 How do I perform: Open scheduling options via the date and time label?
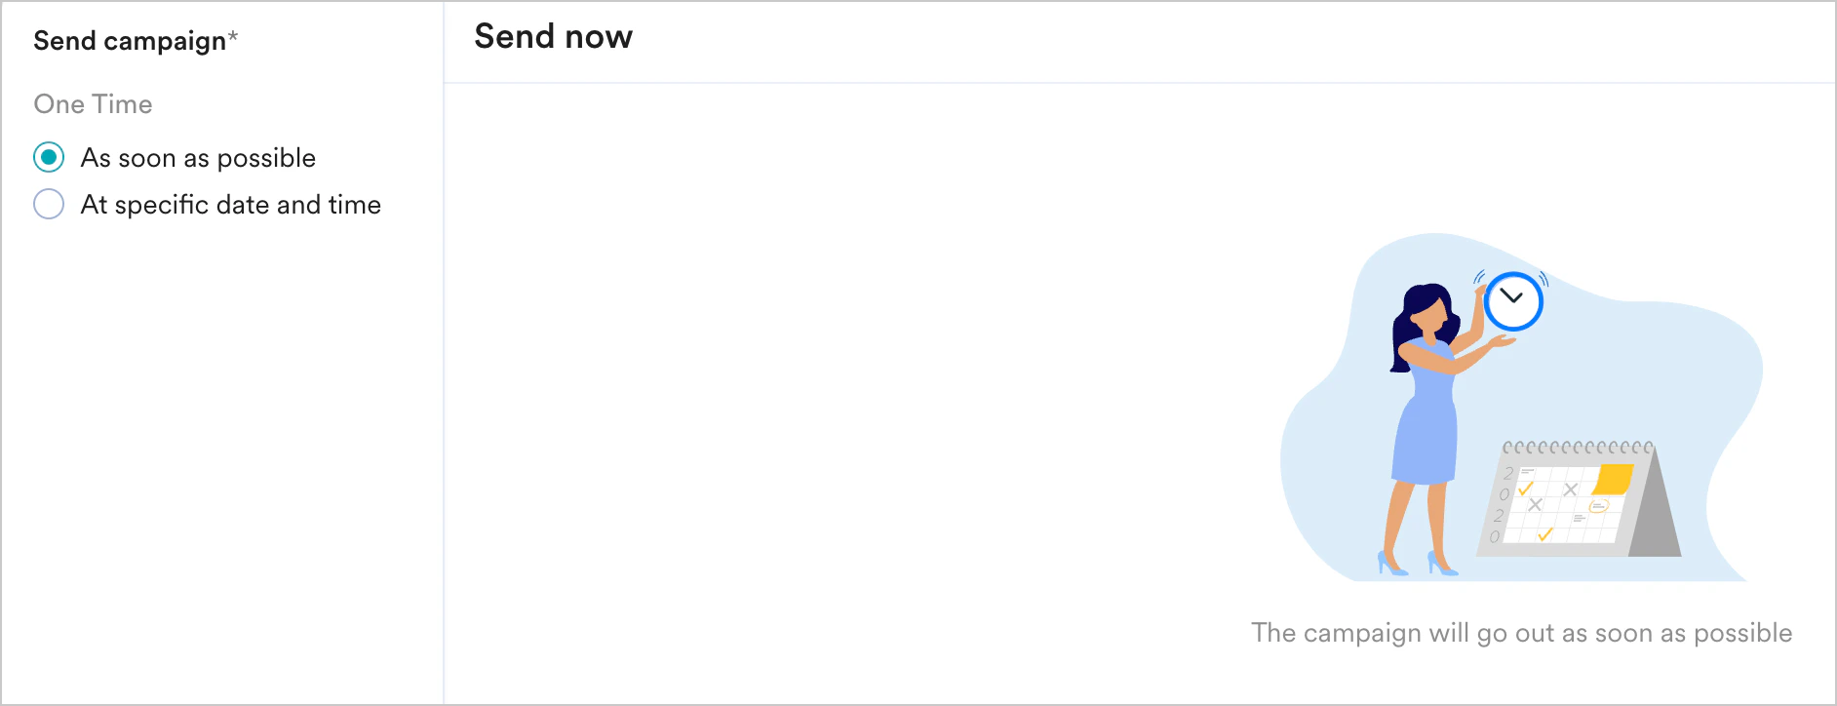pos(231,204)
